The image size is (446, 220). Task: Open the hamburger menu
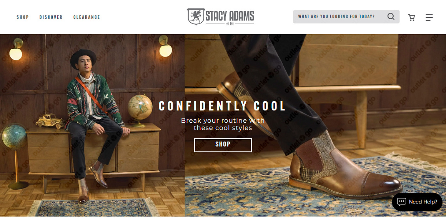(429, 17)
